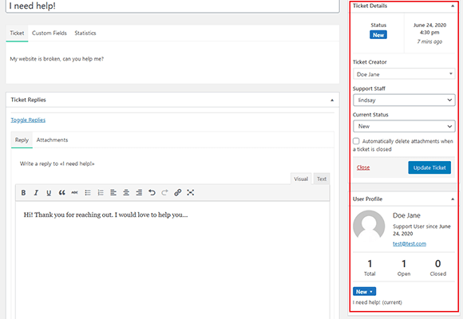The height and width of the screenshot is (319, 463).
Task: Underline text using the toolbar icon
Action: pos(49,193)
